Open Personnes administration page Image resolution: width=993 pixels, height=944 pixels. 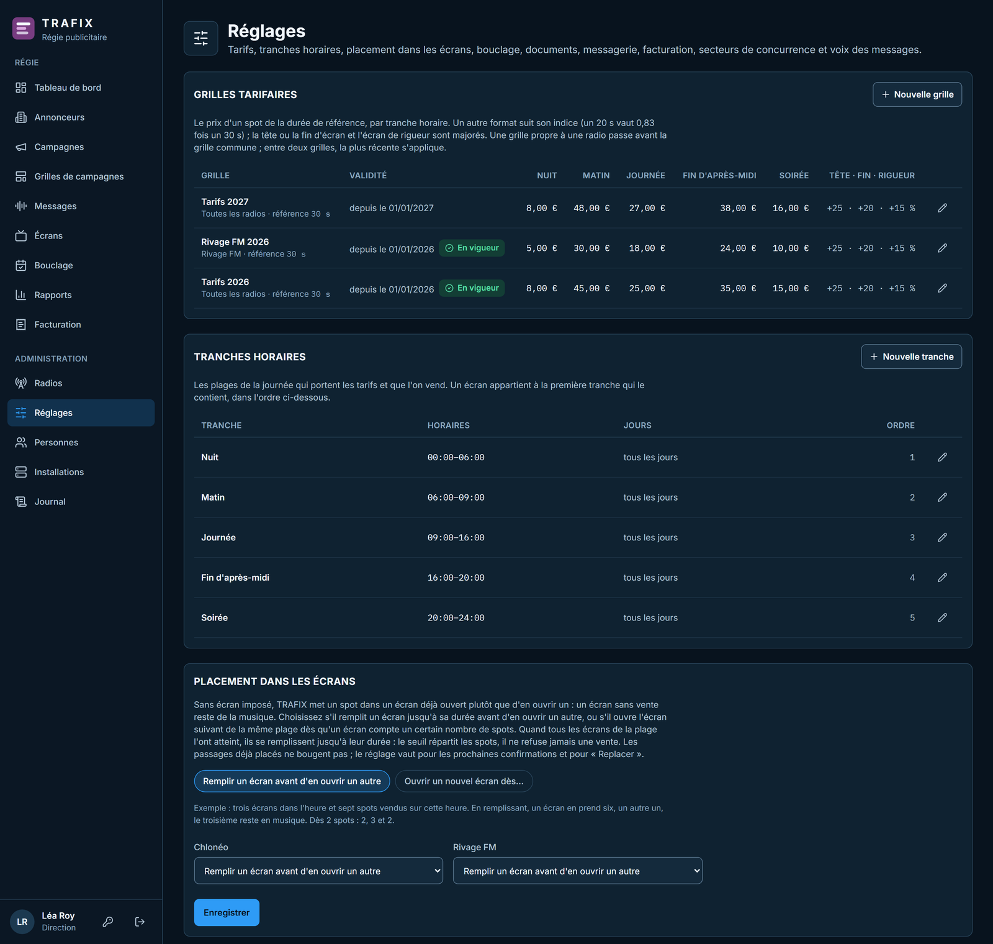pos(81,443)
